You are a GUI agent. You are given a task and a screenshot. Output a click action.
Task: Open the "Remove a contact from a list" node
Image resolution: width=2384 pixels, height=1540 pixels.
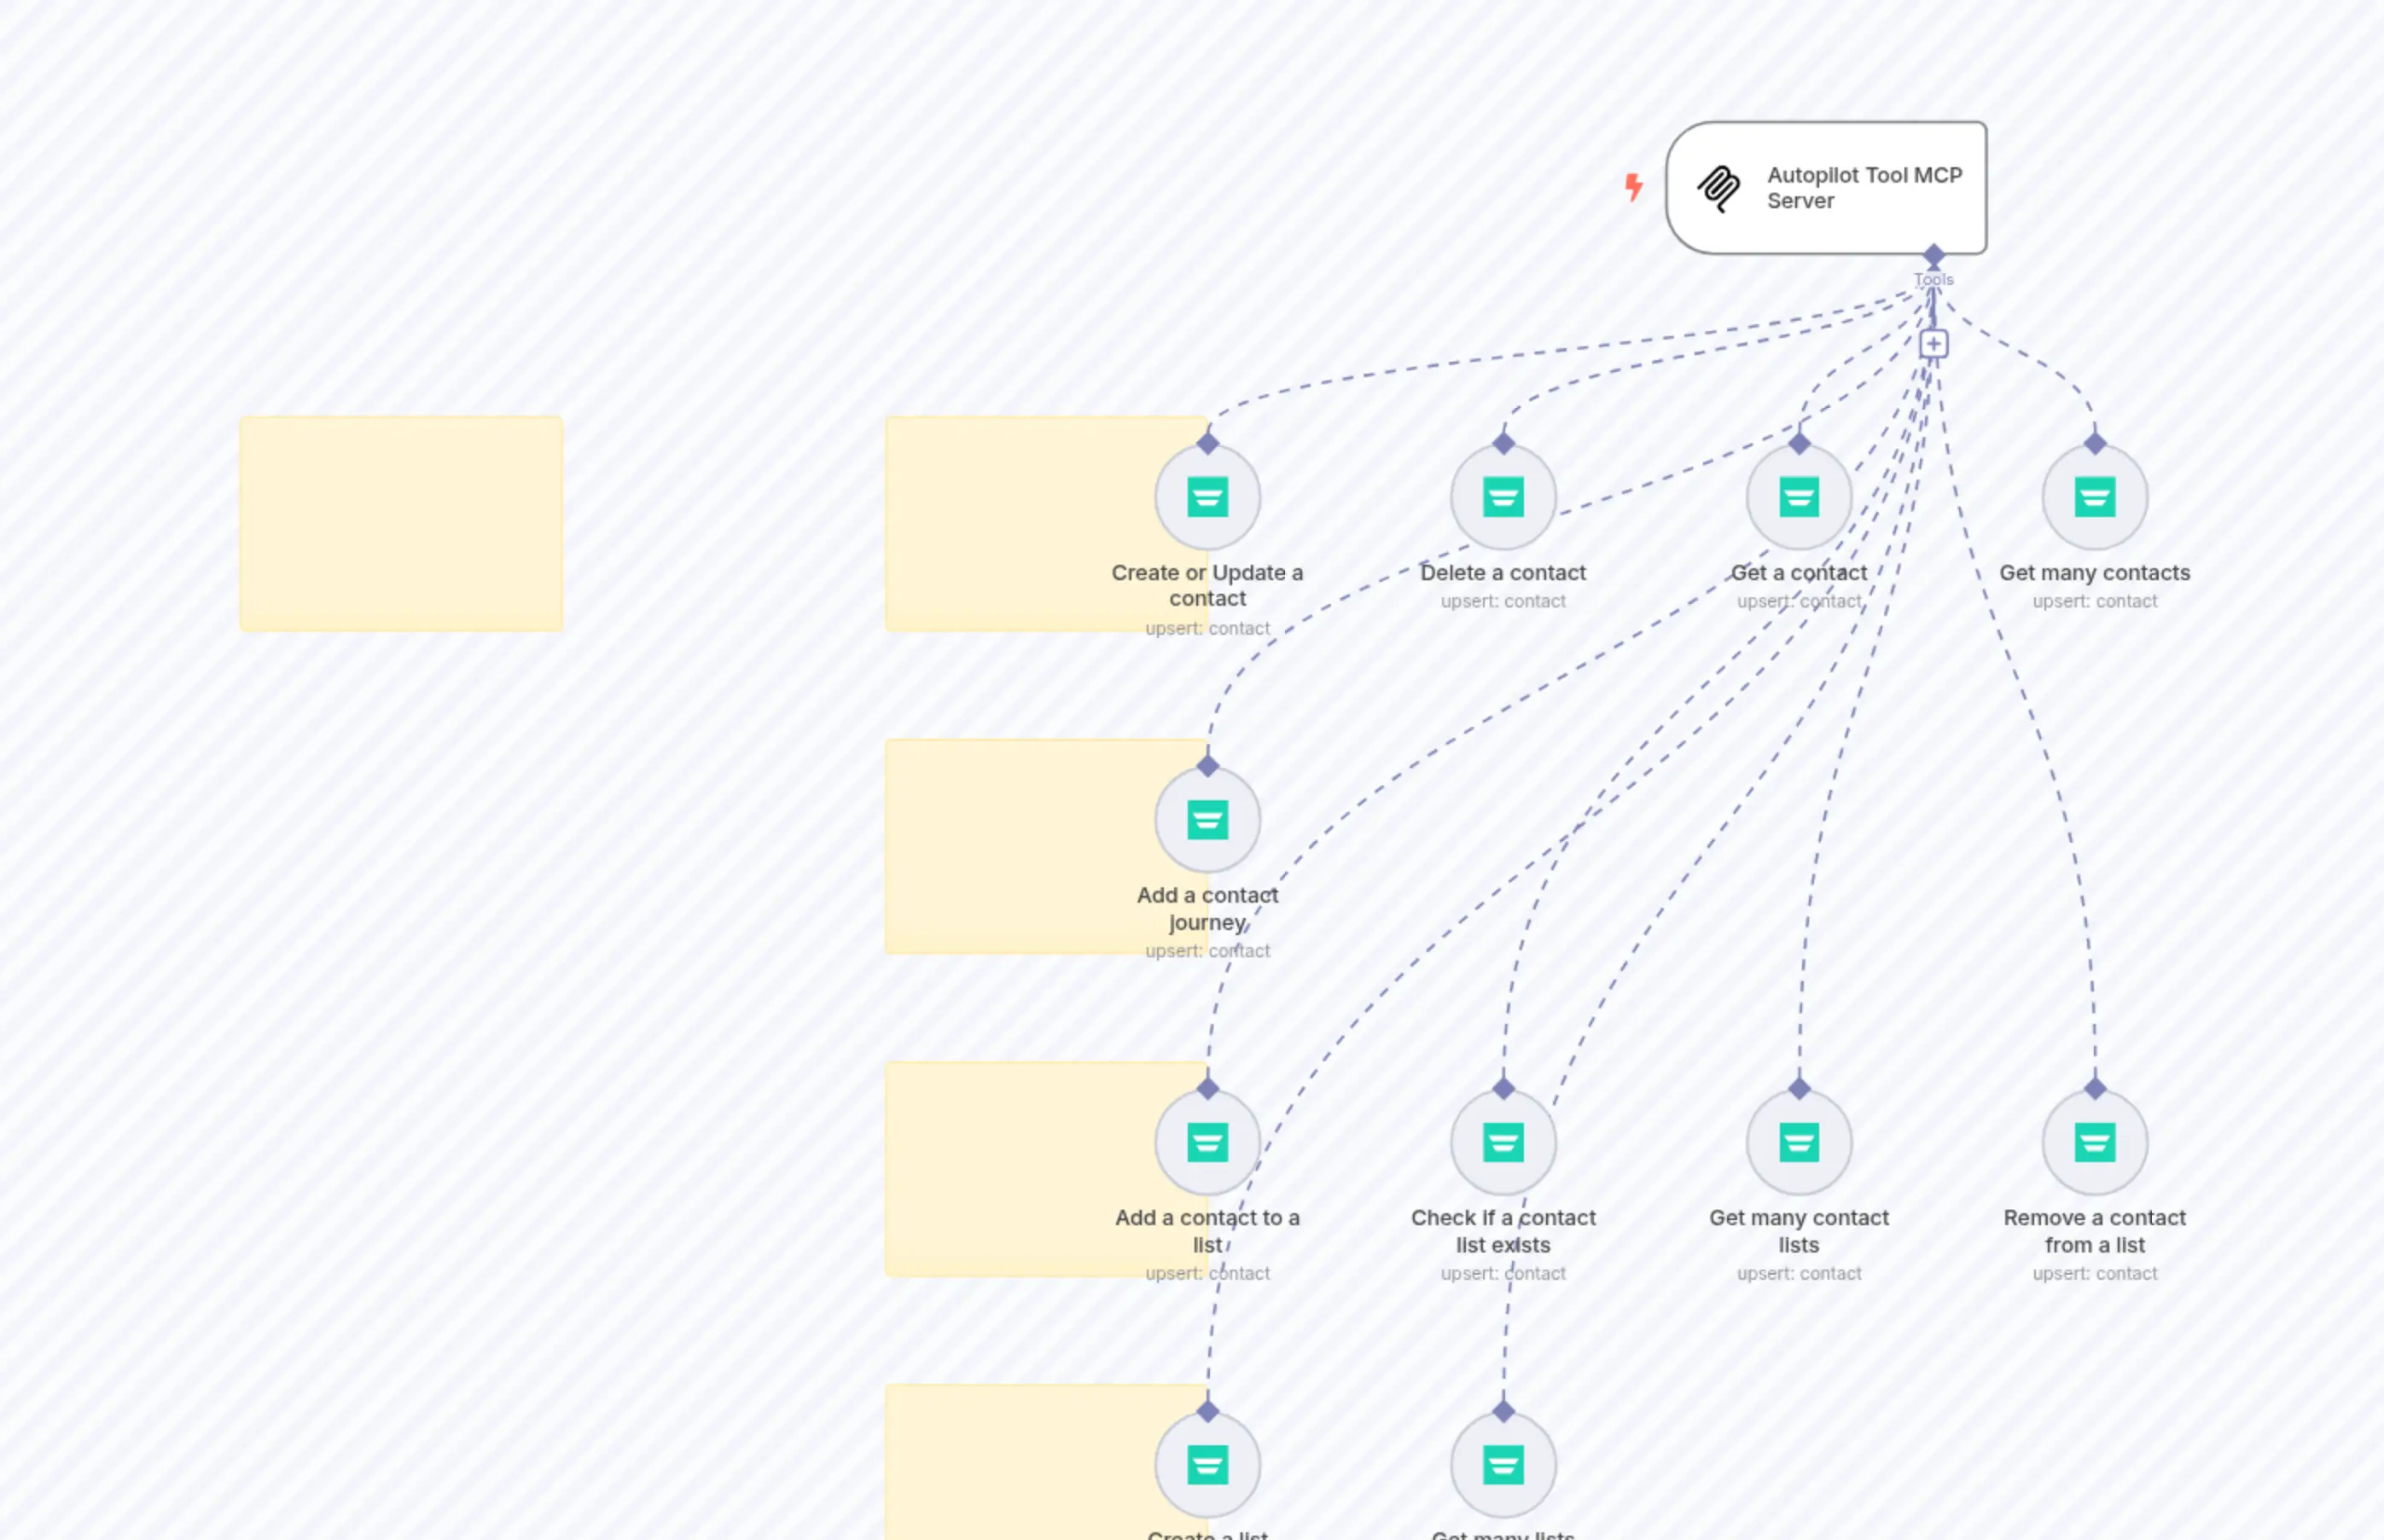coord(2094,1142)
